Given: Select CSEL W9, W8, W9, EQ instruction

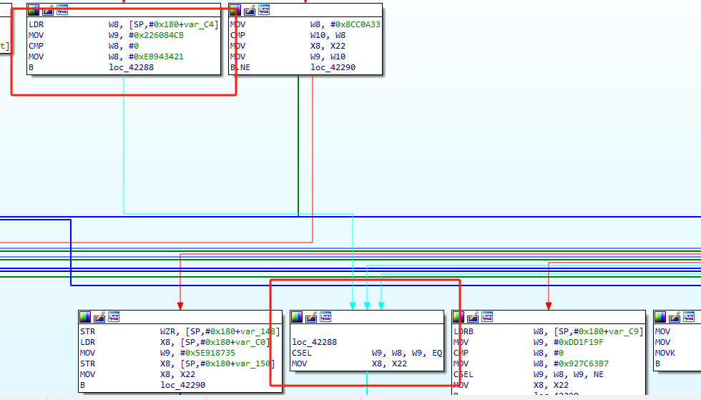Looking at the screenshot, I should pos(367,353).
